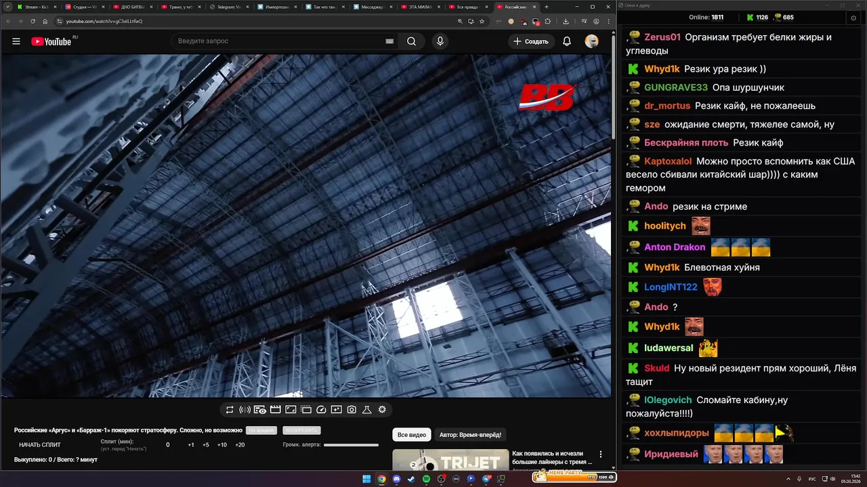
Task: Add +5 minutes to split
Action: point(206,445)
